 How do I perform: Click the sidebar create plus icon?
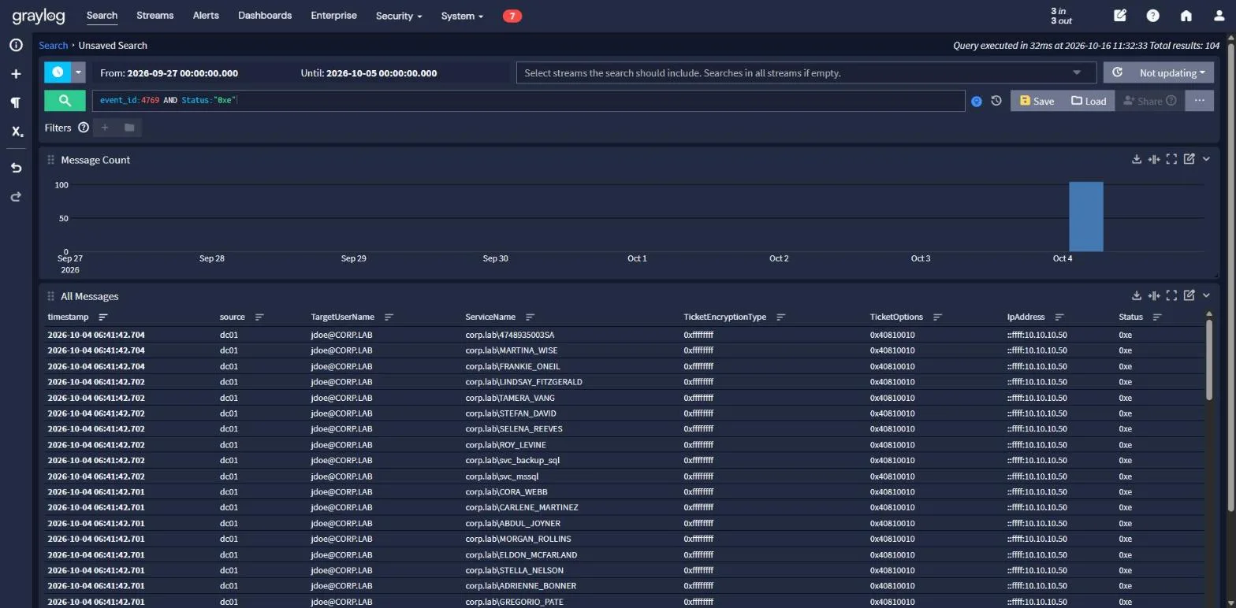(16, 74)
